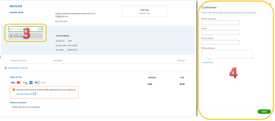Choose Add new in customer list
This screenshot has width=275, height=121.
(26, 36)
